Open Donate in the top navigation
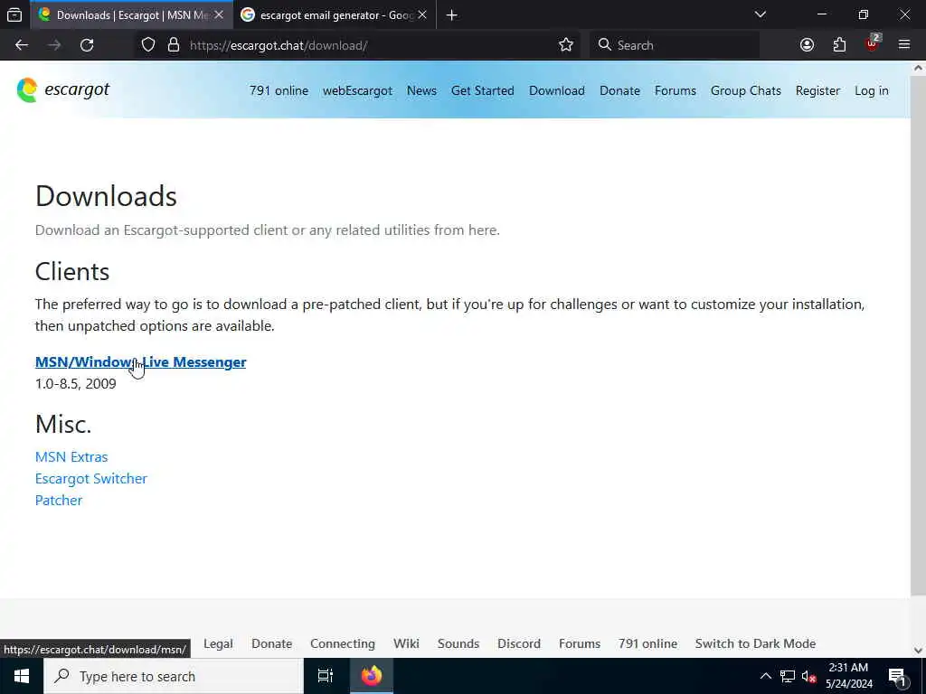This screenshot has height=694, width=926. tap(619, 91)
